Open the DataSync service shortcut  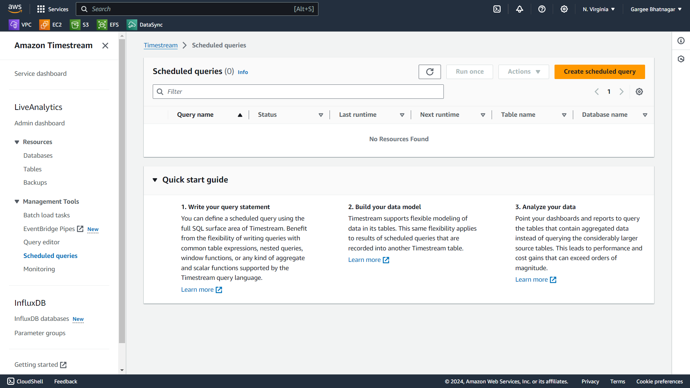click(145, 25)
